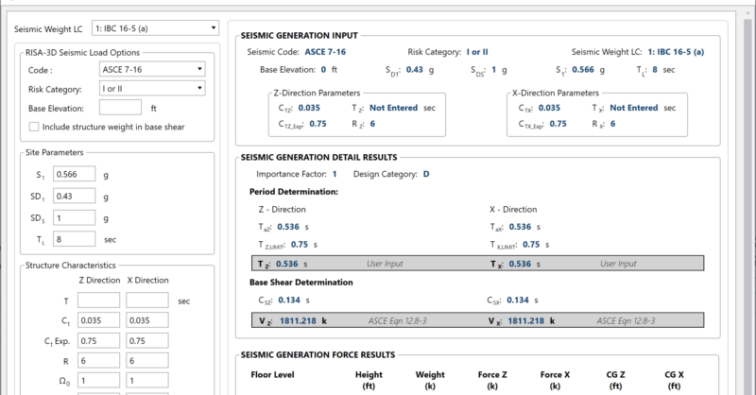Click the X Direction T period field

[146, 301]
